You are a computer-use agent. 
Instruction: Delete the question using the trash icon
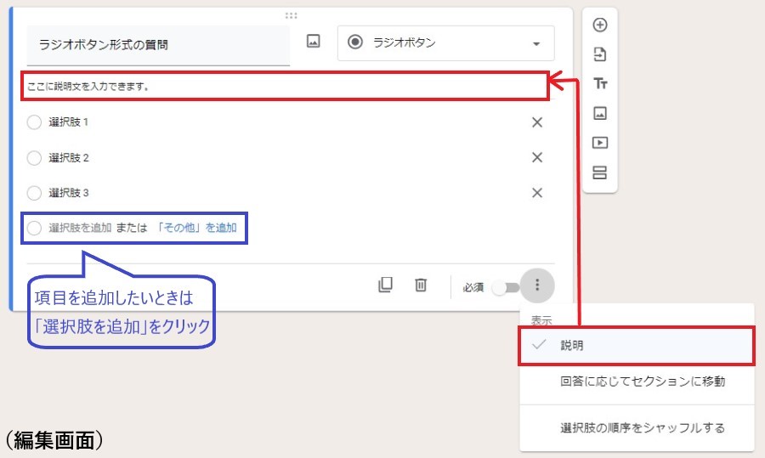coord(420,286)
